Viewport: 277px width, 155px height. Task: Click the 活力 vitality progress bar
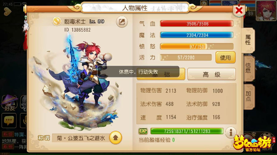pos(186,57)
